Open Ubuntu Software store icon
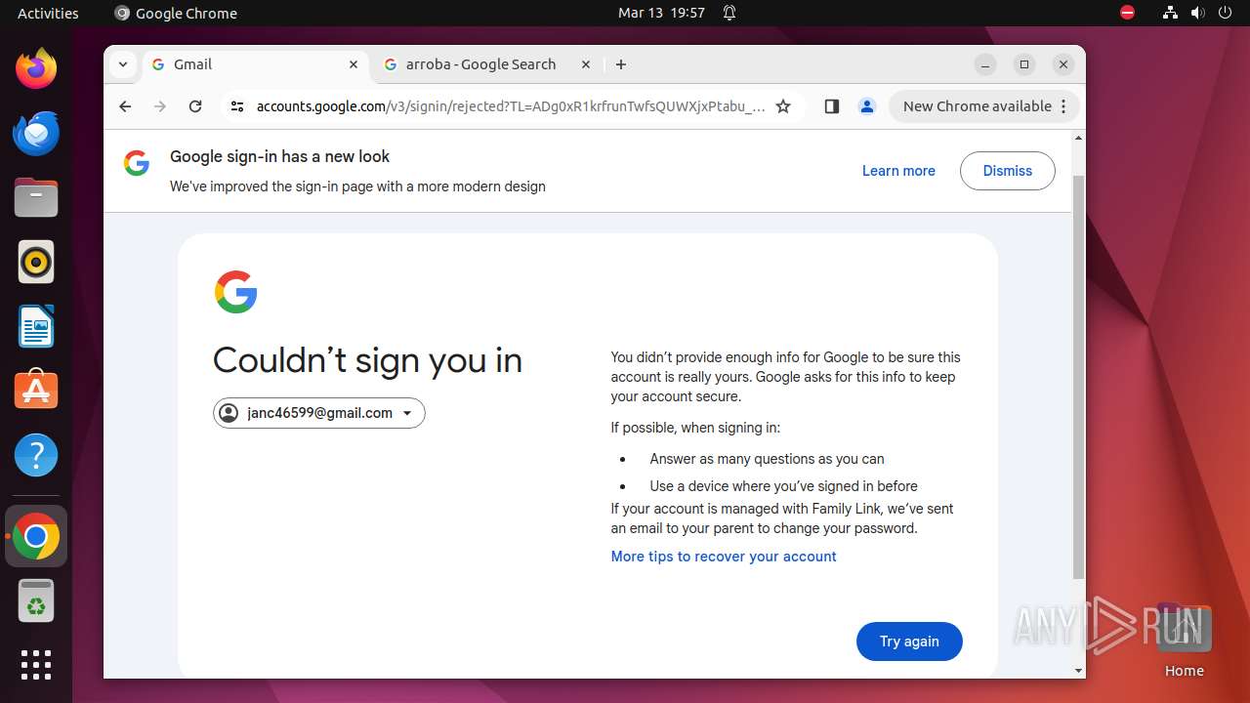1250x703 pixels. coord(36,391)
